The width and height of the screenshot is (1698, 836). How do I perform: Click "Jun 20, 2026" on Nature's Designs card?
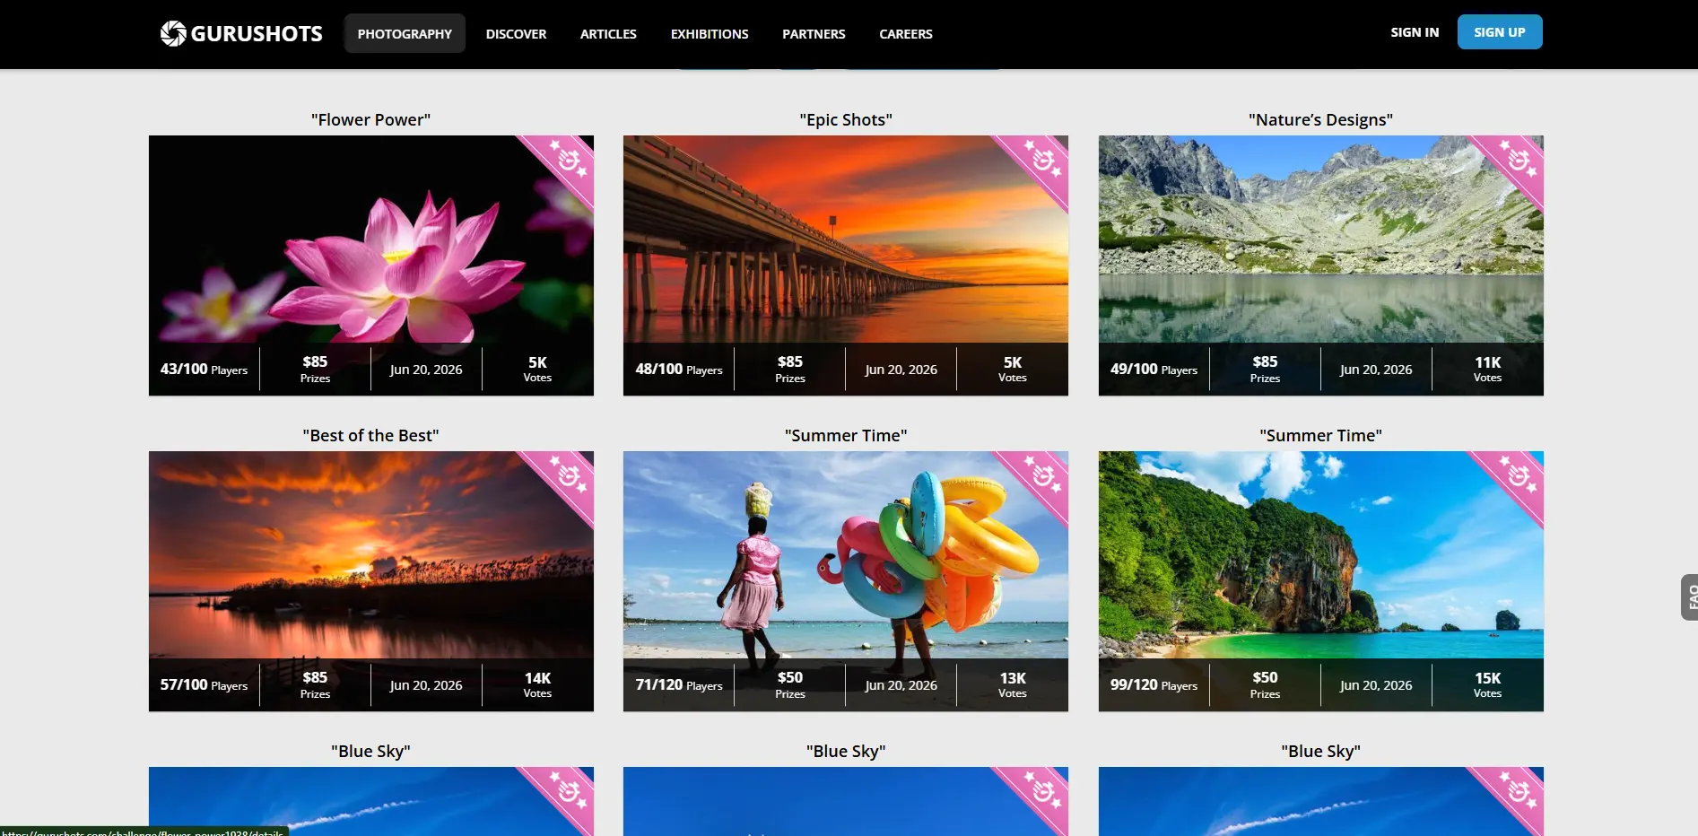(1376, 370)
